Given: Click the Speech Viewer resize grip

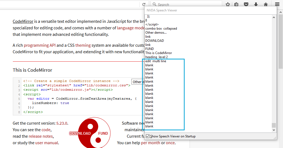Looking at the screenshot, I should [275, 138].
